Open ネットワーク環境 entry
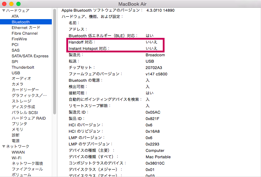 pyautogui.click(x=27, y=164)
